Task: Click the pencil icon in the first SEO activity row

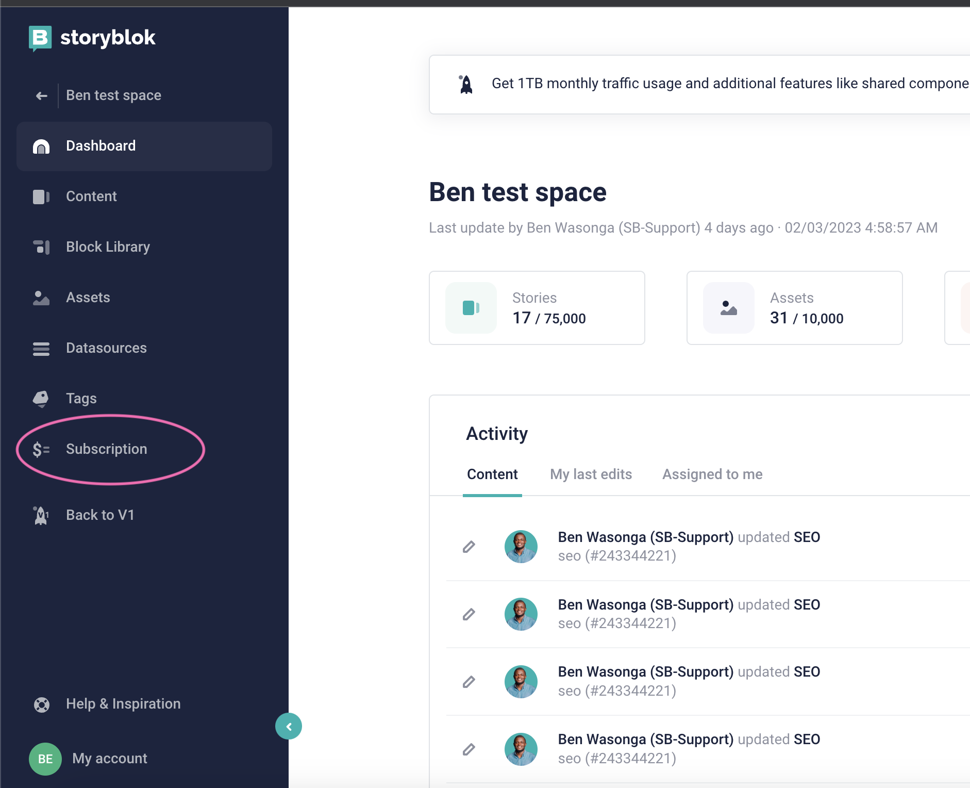Action: coord(469,547)
